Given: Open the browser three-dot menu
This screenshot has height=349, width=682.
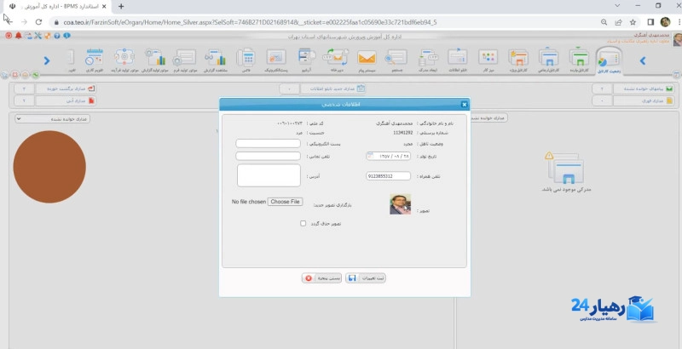Looking at the screenshot, I should point(679,22).
